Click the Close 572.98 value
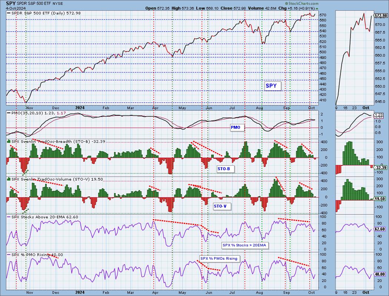This screenshot has width=389, height=296. tap(233, 8)
